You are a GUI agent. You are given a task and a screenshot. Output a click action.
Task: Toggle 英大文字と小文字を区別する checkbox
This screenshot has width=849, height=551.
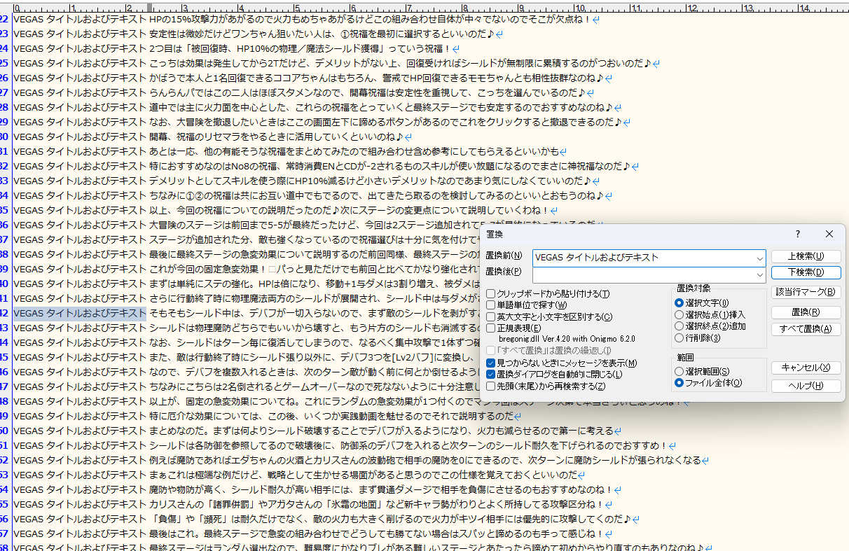click(x=549, y=317)
